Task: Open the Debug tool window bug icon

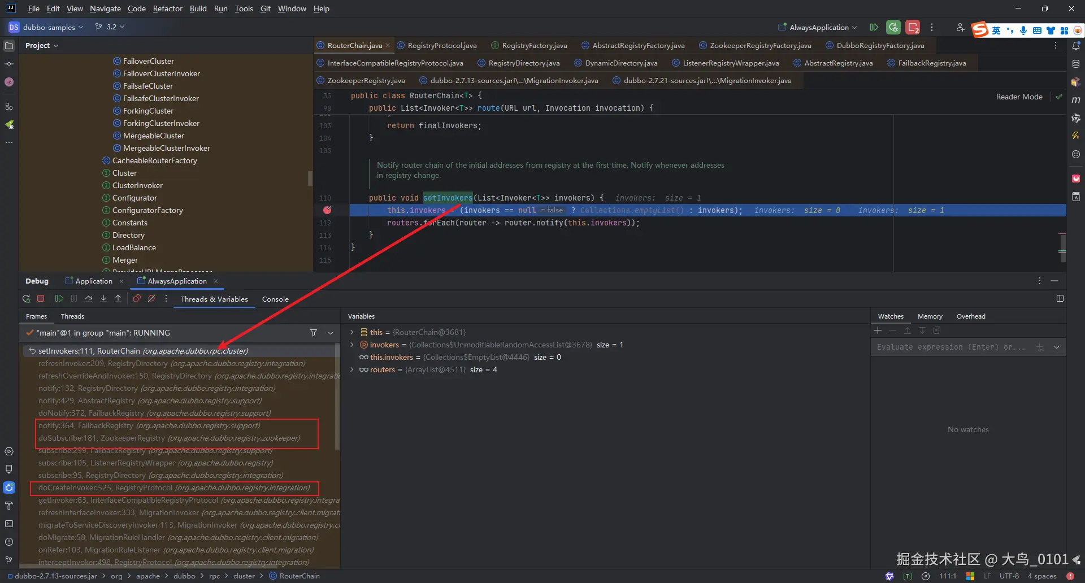Action: (9, 488)
